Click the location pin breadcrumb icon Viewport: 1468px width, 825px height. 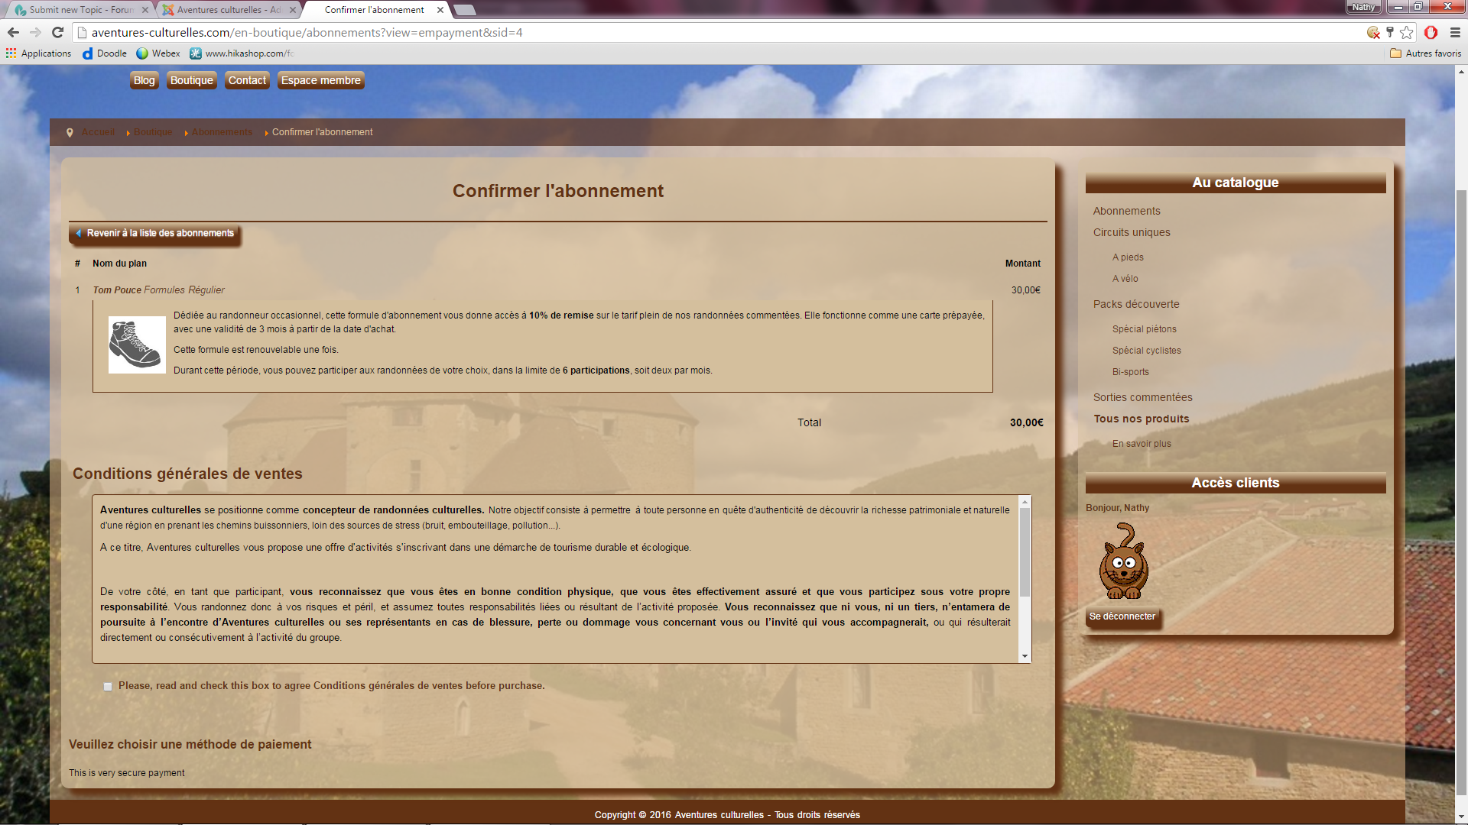tap(70, 133)
